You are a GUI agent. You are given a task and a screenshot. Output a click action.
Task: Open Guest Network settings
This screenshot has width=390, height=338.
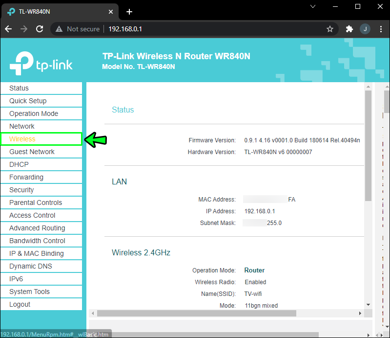pyautogui.click(x=41, y=152)
